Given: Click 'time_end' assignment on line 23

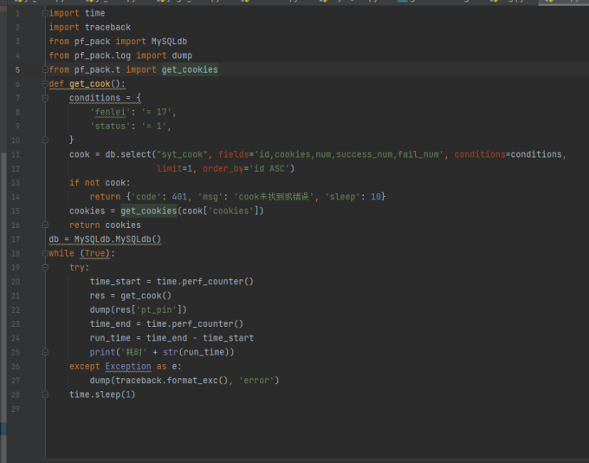Looking at the screenshot, I should pyautogui.click(x=110, y=323).
